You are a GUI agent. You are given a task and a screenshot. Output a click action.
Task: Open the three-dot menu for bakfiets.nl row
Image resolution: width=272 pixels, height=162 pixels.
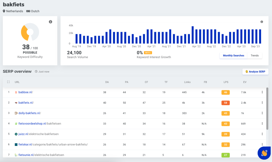point(262,103)
